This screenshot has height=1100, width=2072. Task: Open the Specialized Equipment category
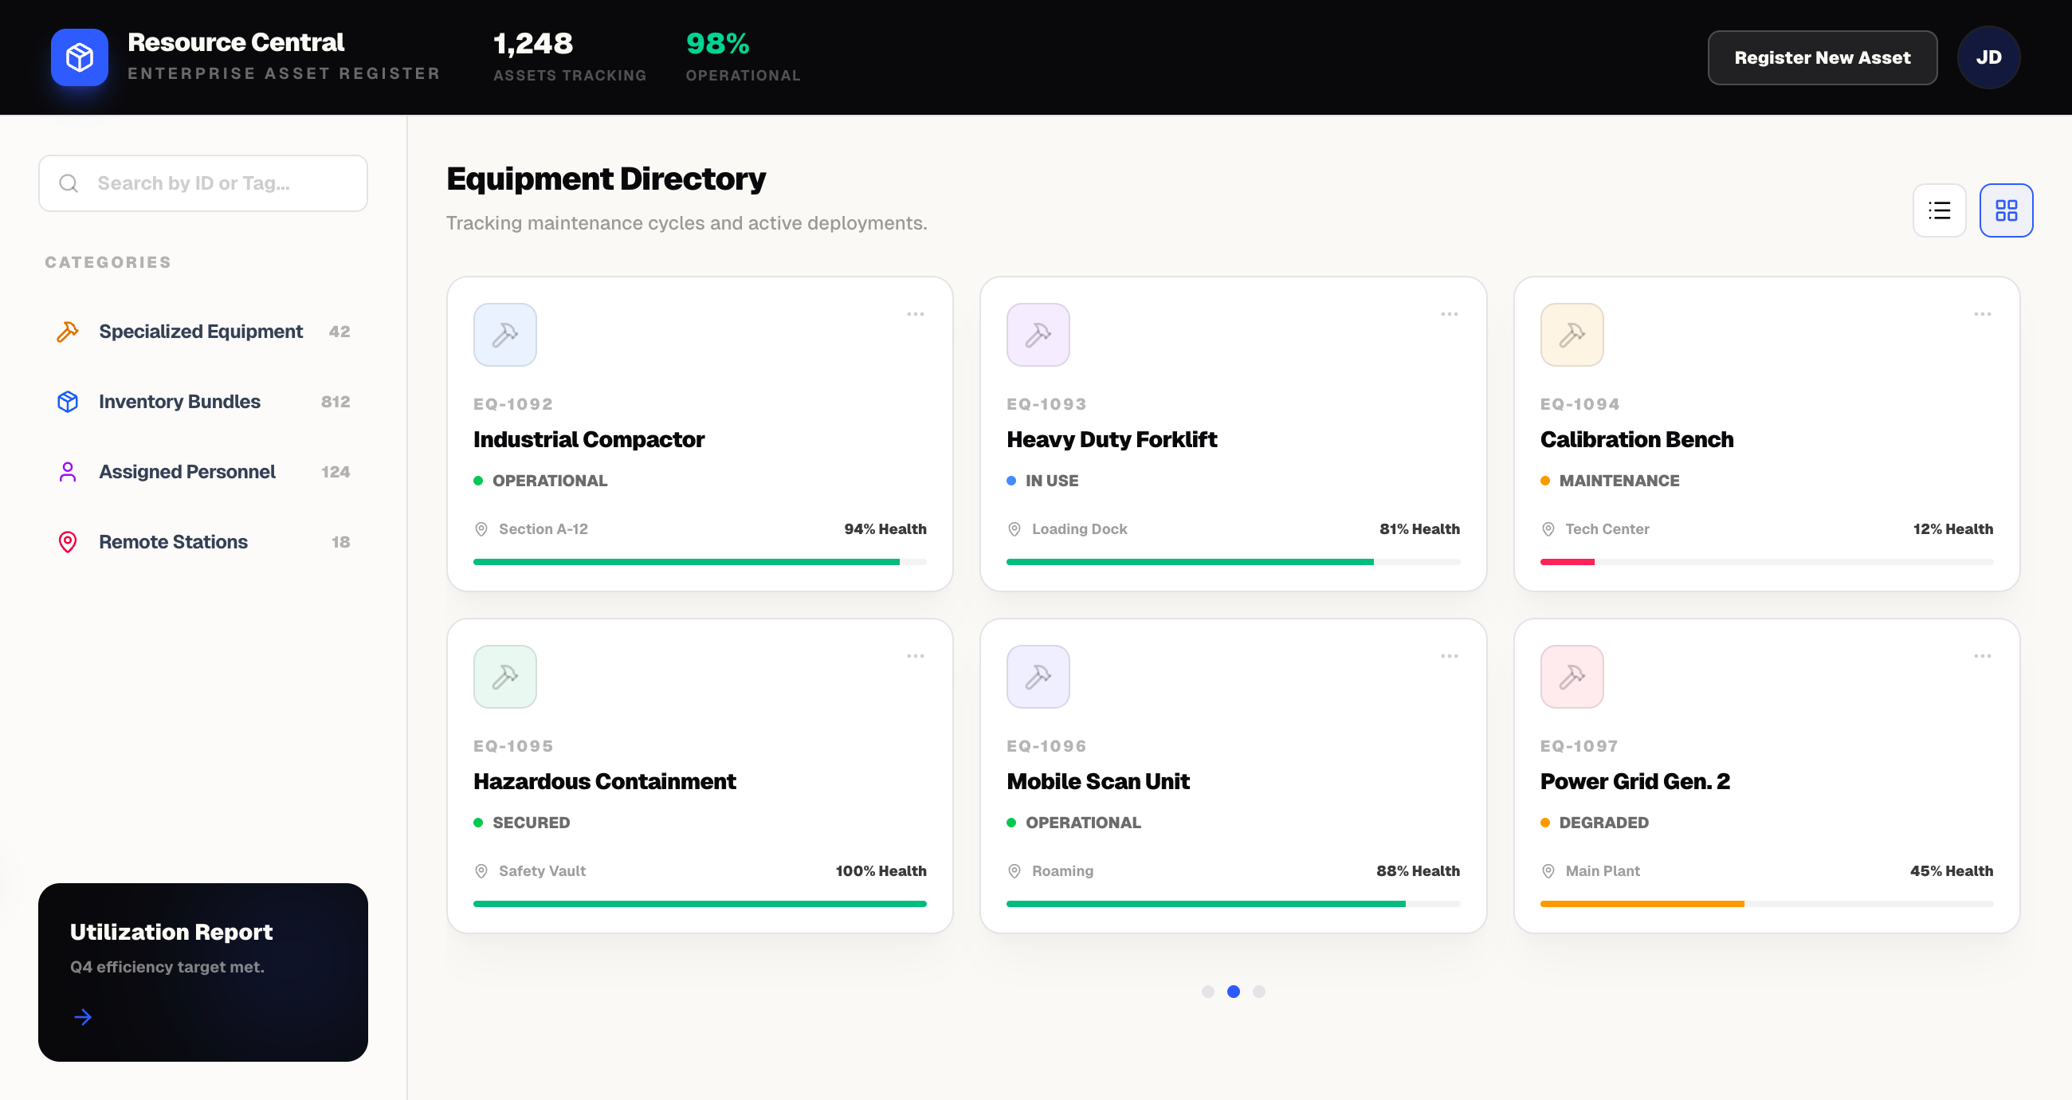pyautogui.click(x=200, y=332)
